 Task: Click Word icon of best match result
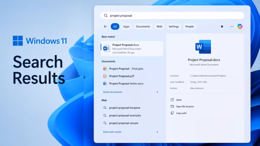106,48
